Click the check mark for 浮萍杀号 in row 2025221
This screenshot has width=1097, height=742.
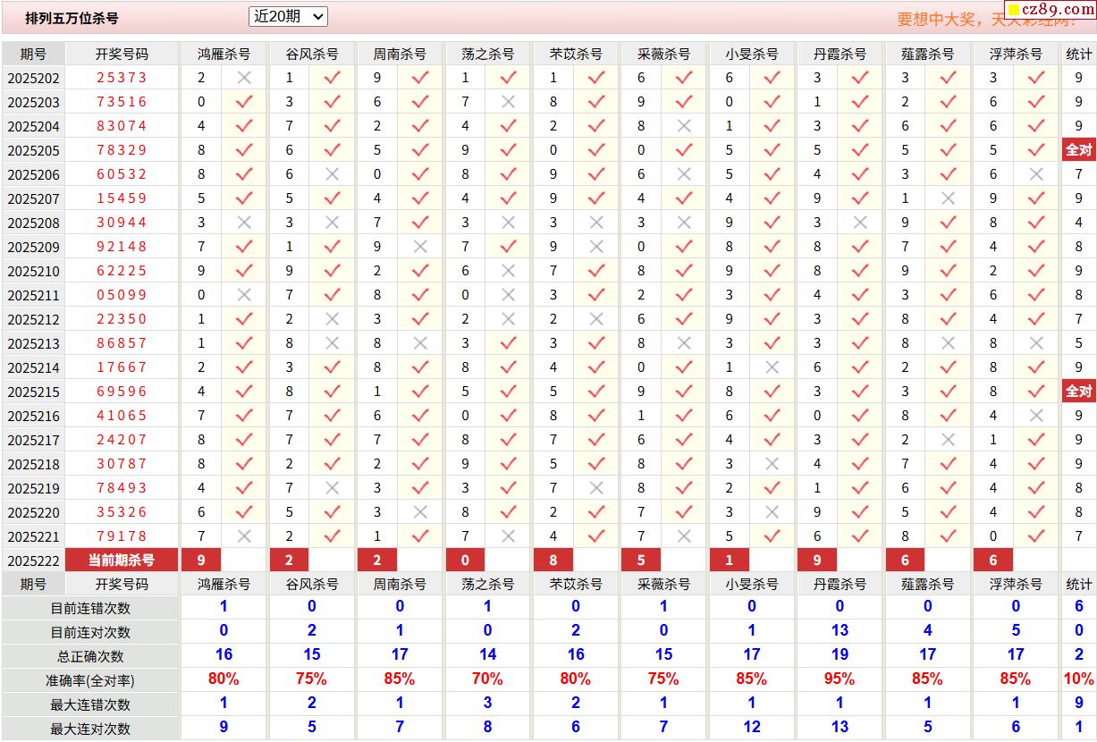tap(1037, 536)
